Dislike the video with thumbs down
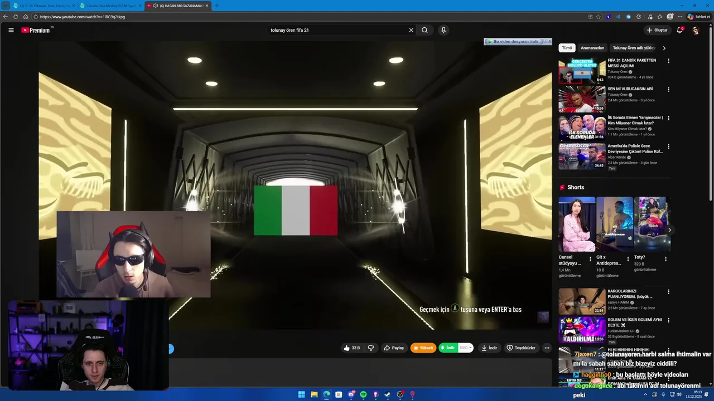Screen dimensions: 714x401 370,348
